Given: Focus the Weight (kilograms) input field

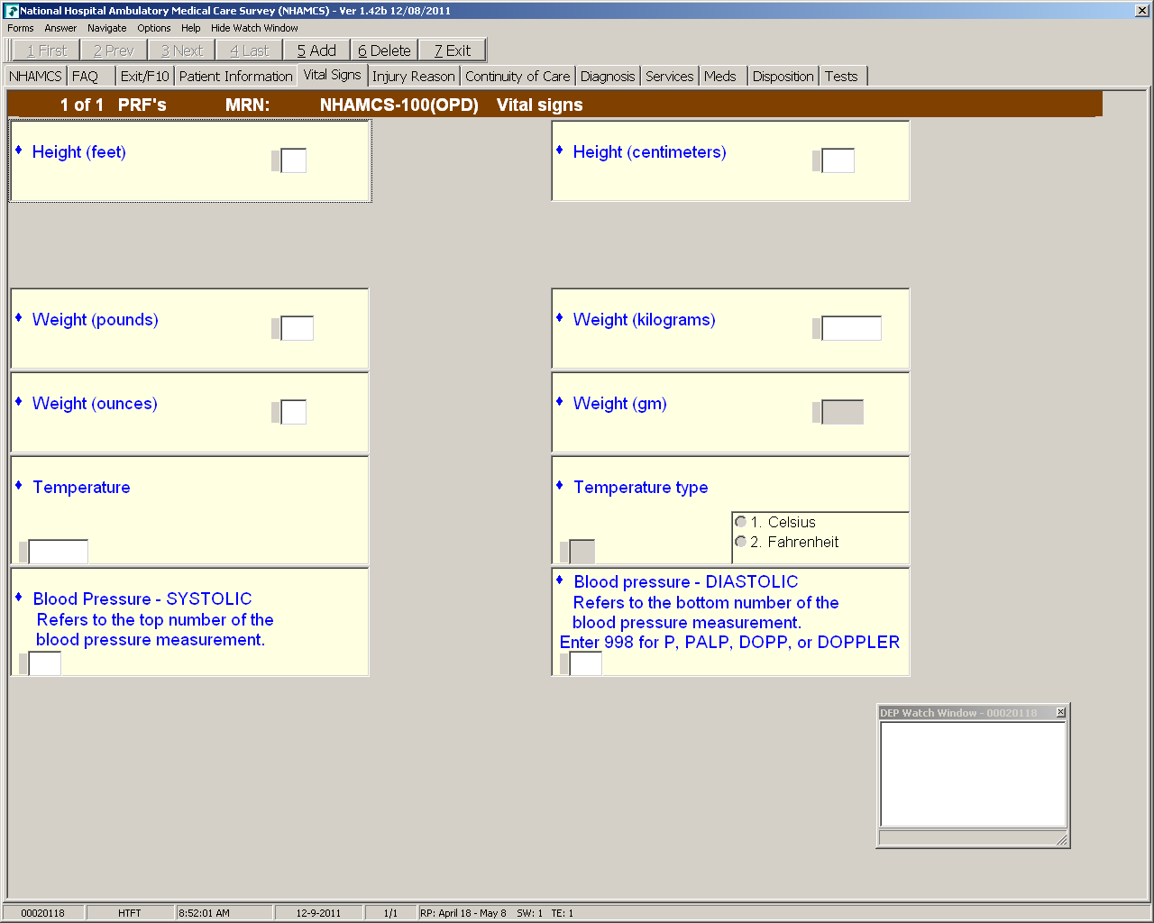Looking at the screenshot, I should pyautogui.click(x=852, y=328).
